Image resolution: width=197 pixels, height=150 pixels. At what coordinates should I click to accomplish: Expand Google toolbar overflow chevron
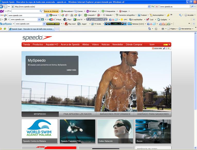(x=171, y=15)
